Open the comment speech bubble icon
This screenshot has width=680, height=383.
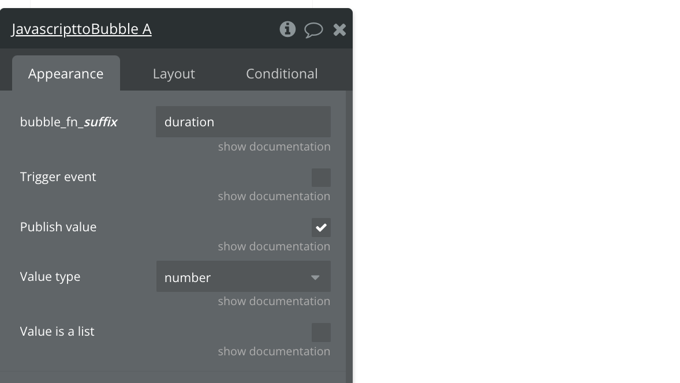point(313,30)
